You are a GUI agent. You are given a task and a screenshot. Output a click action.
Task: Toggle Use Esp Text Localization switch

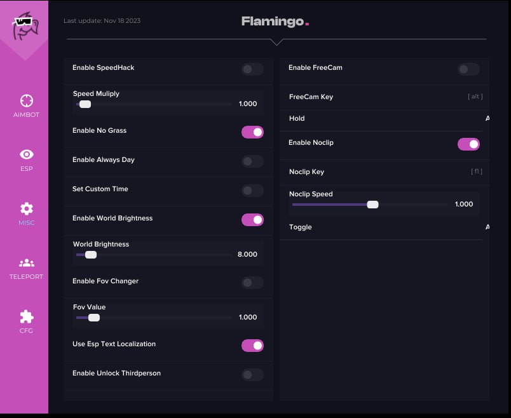pyautogui.click(x=252, y=346)
